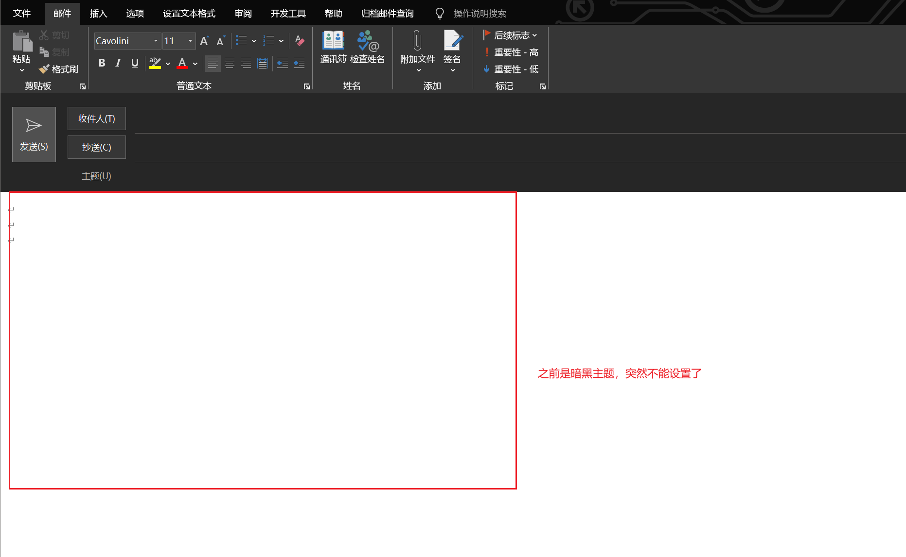Image resolution: width=906 pixels, height=557 pixels.
Task: Justify text alignment
Action: point(263,63)
